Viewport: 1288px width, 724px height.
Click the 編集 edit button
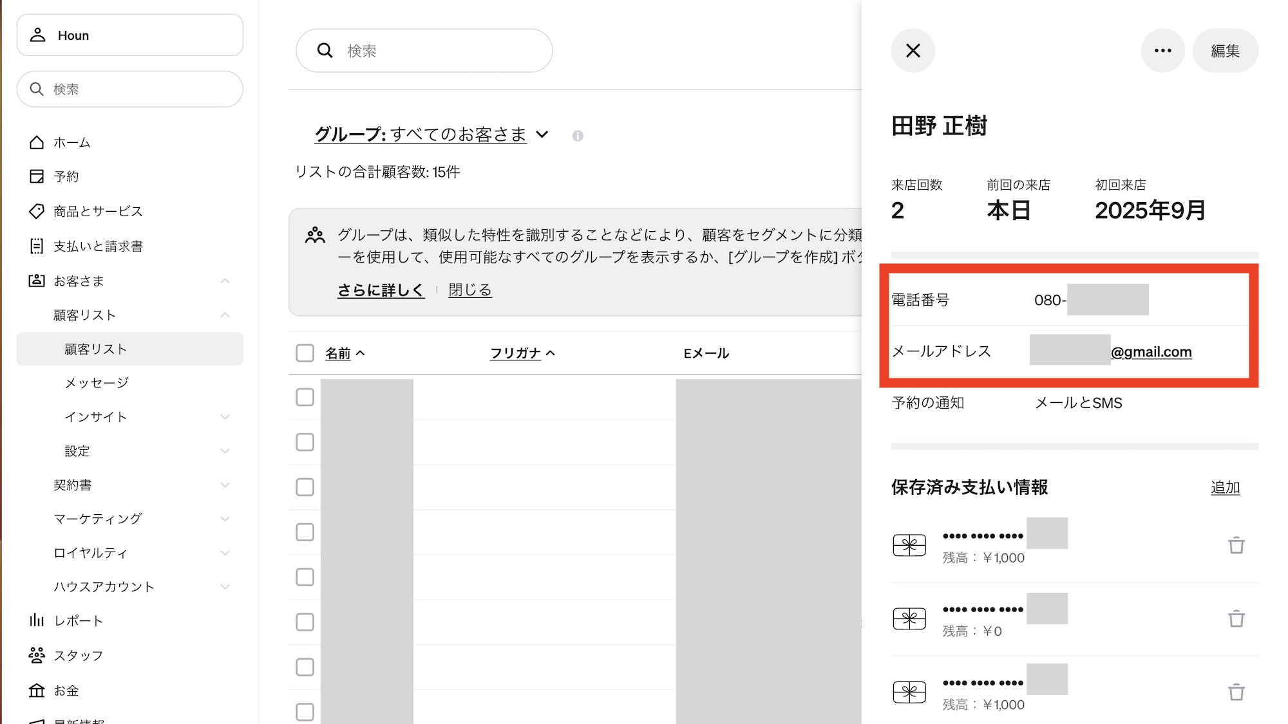[1225, 50]
